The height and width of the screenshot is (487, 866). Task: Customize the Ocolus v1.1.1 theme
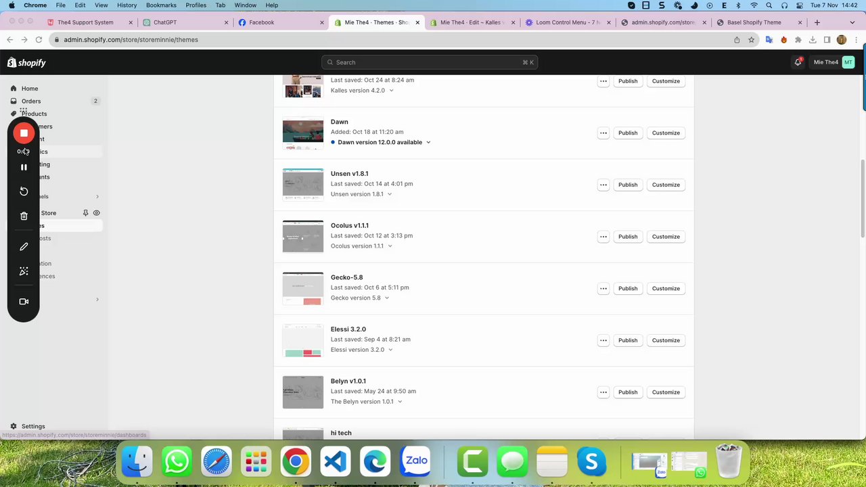(666, 237)
